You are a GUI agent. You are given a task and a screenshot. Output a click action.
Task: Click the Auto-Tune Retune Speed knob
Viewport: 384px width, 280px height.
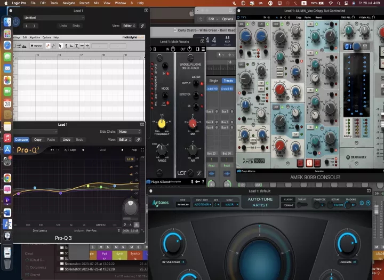[x=173, y=243]
